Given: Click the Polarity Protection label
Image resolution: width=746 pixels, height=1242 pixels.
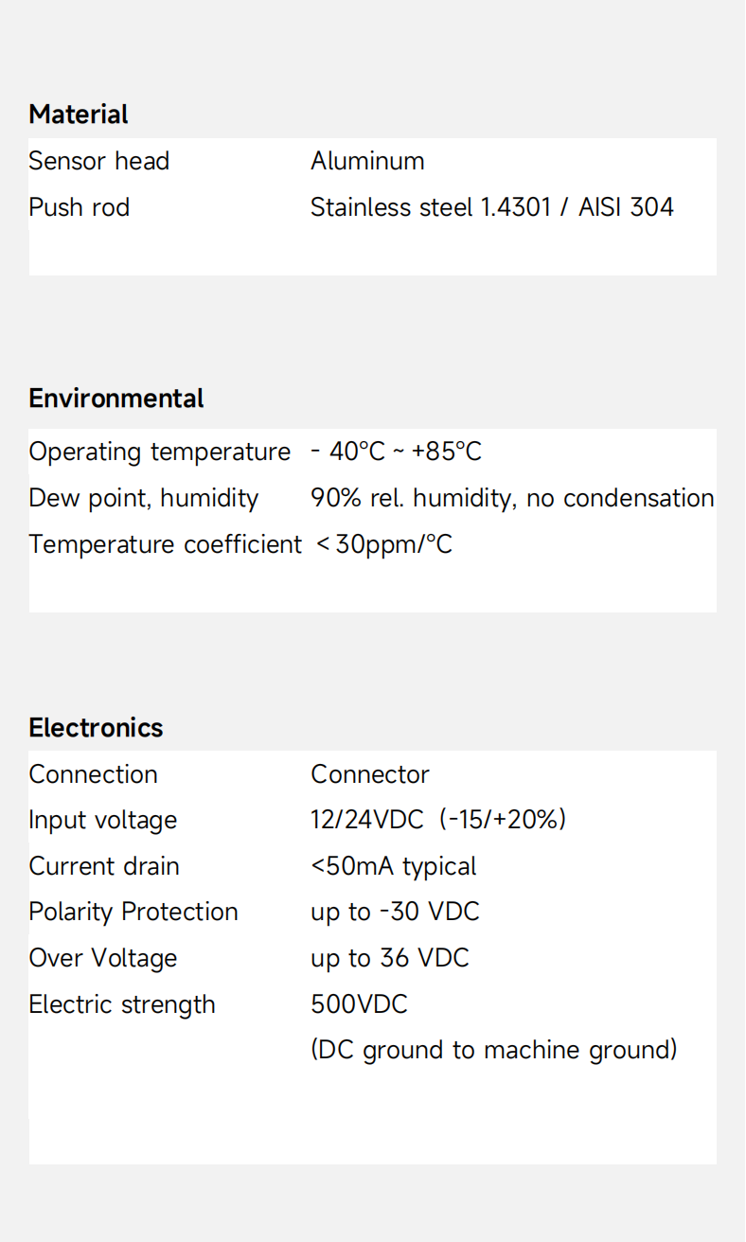Looking at the screenshot, I should 133,912.
